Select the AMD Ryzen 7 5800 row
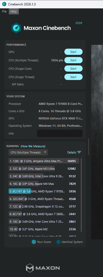 click(44, 214)
